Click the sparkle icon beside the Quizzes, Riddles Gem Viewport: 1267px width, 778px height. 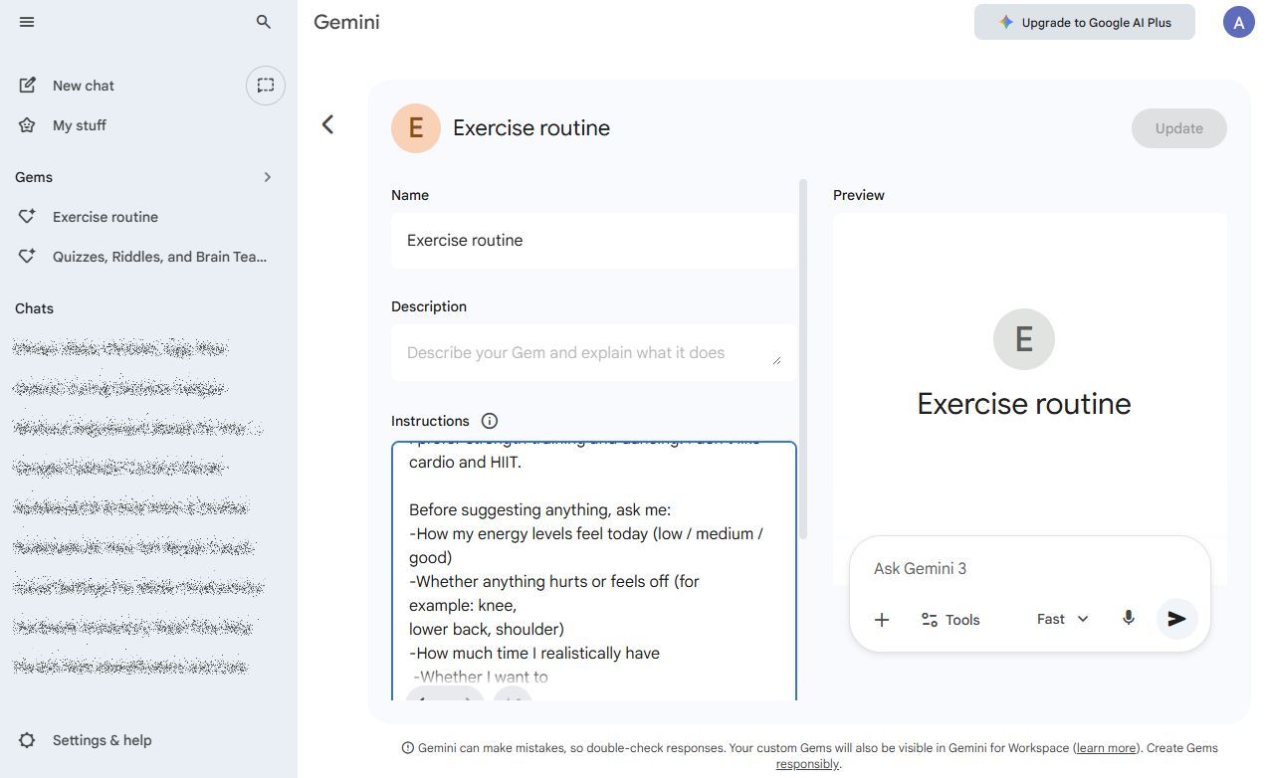point(28,257)
